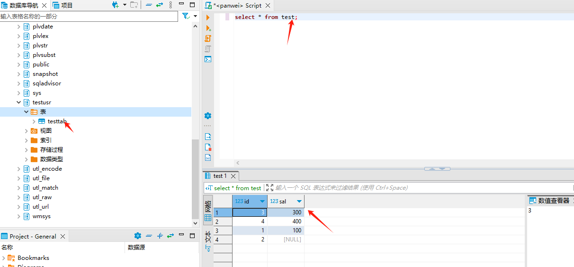Click the results panel collapse handle arrows

[x=437, y=169]
